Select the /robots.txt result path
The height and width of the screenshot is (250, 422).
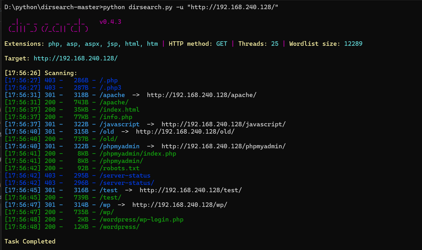pos(120,168)
